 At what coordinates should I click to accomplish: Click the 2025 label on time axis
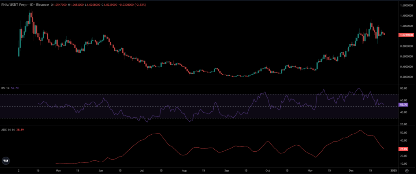[393, 171]
